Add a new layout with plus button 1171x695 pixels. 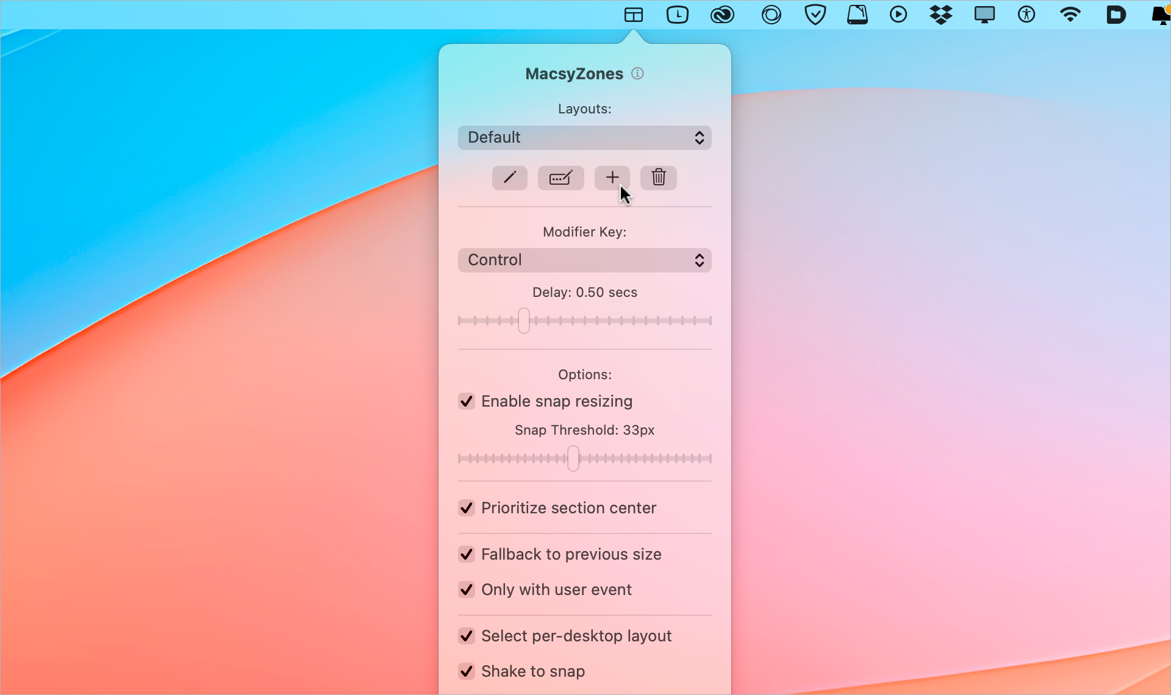612,178
